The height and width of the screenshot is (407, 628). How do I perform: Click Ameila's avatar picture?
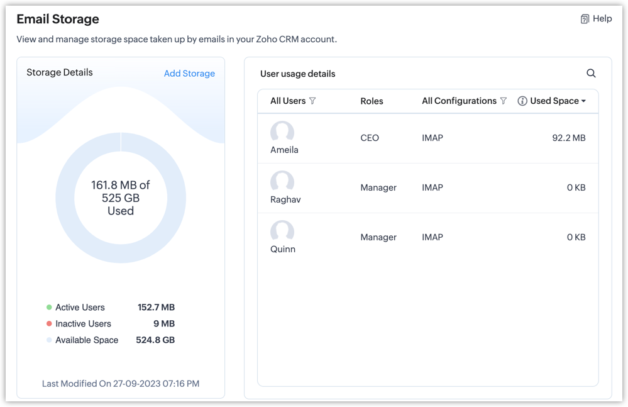282,132
